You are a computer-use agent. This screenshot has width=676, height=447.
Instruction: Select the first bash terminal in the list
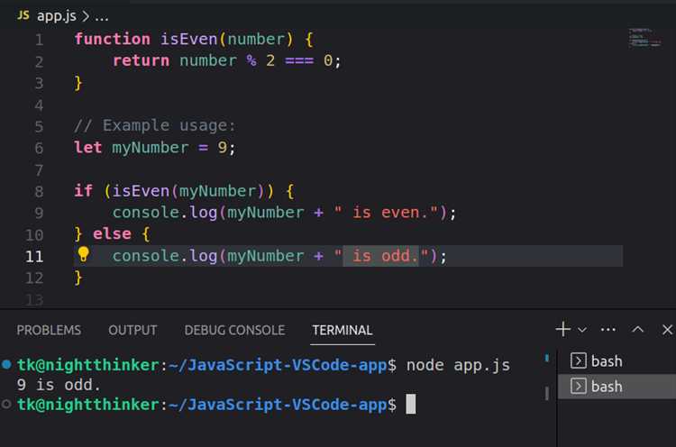click(x=617, y=360)
